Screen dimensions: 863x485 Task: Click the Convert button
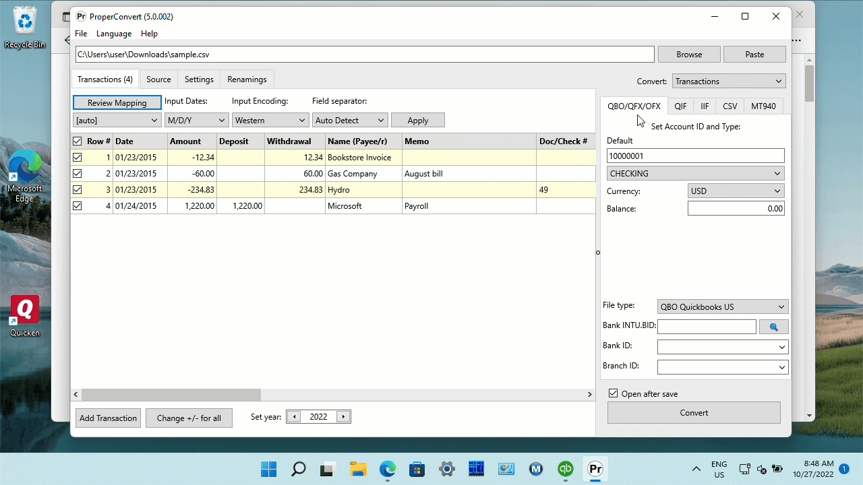pyautogui.click(x=694, y=413)
